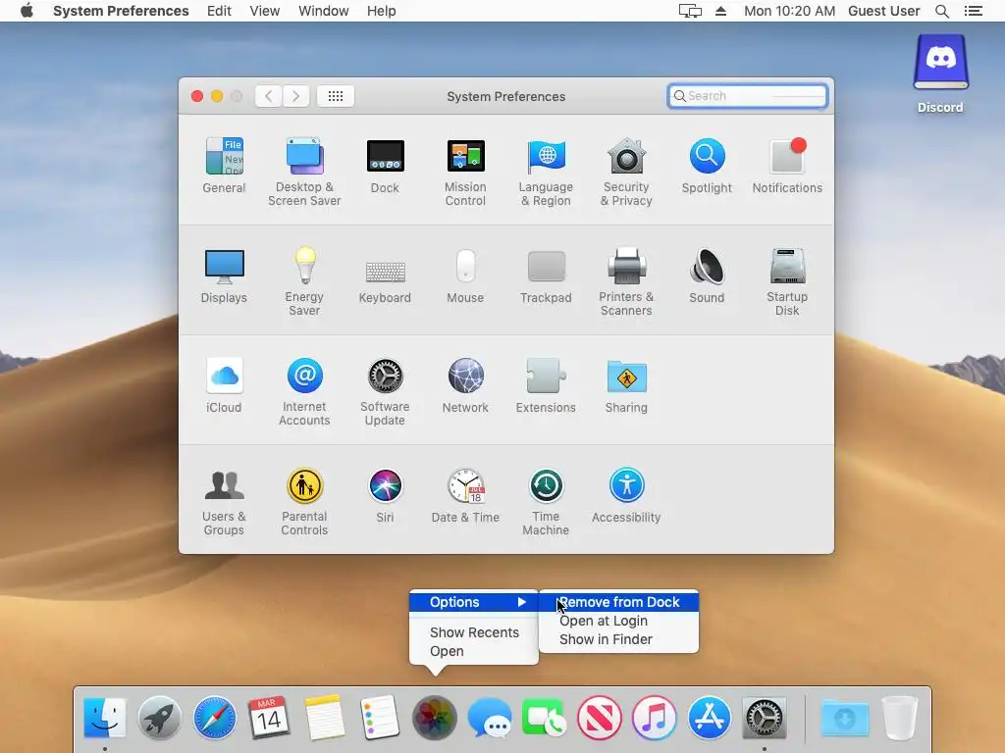This screenshot has height=753, width=1005.
Task: Open Guest User account menu
Action: [x=884, y=11]
